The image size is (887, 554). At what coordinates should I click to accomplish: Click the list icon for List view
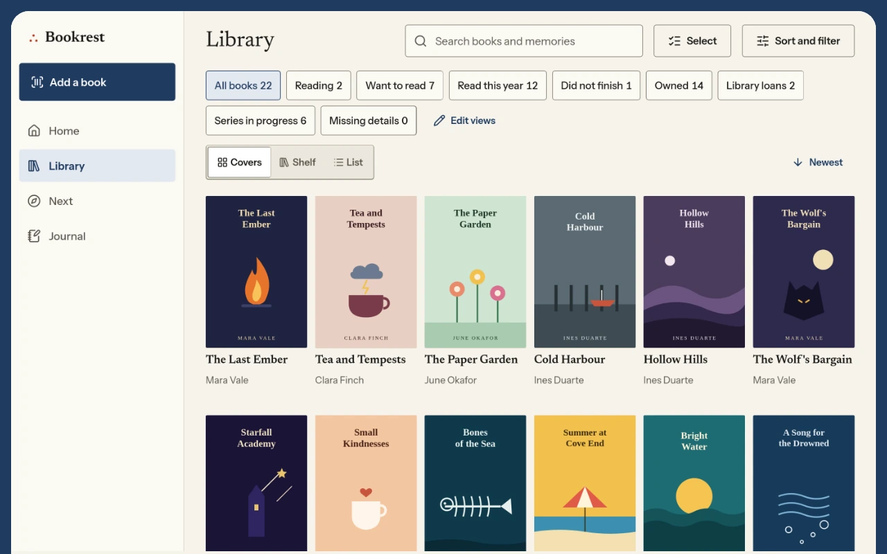tap(338, 162)
